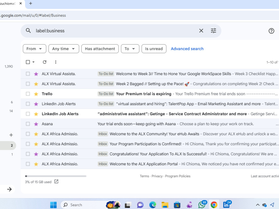Viewport: 279px width, 209px height.
Task: Toggle star on Application Is Successful email
Action: tap(36, 154)
